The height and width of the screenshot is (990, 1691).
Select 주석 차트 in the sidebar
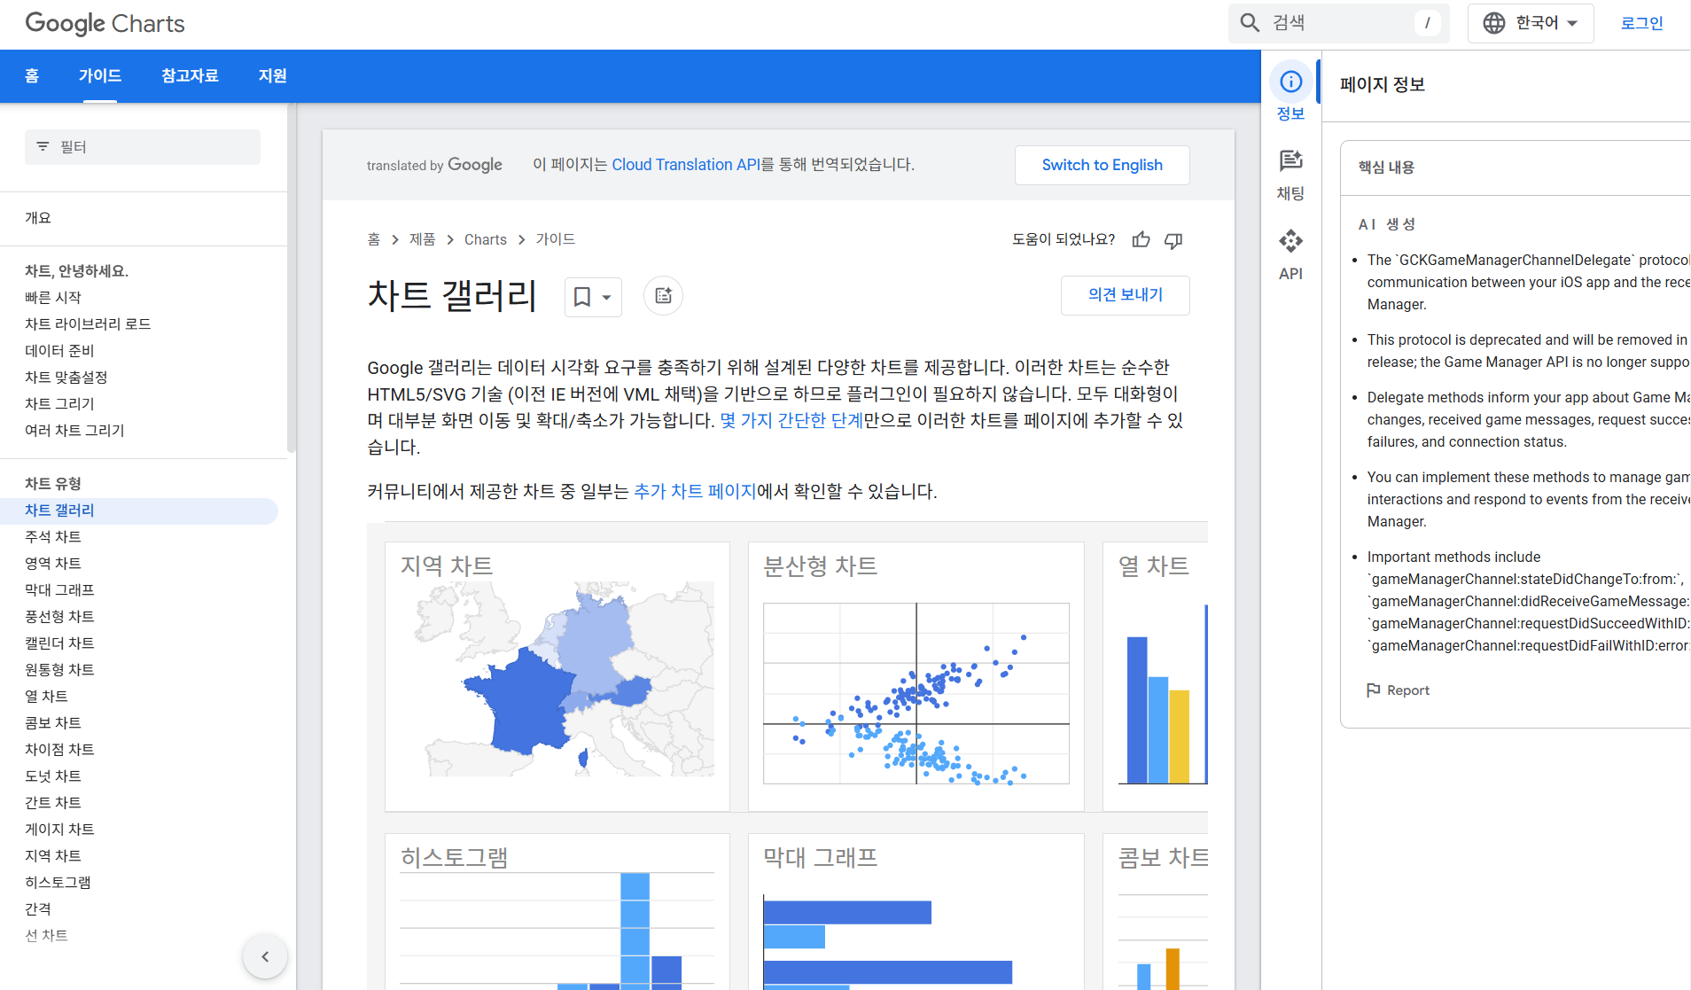(53, 537)
